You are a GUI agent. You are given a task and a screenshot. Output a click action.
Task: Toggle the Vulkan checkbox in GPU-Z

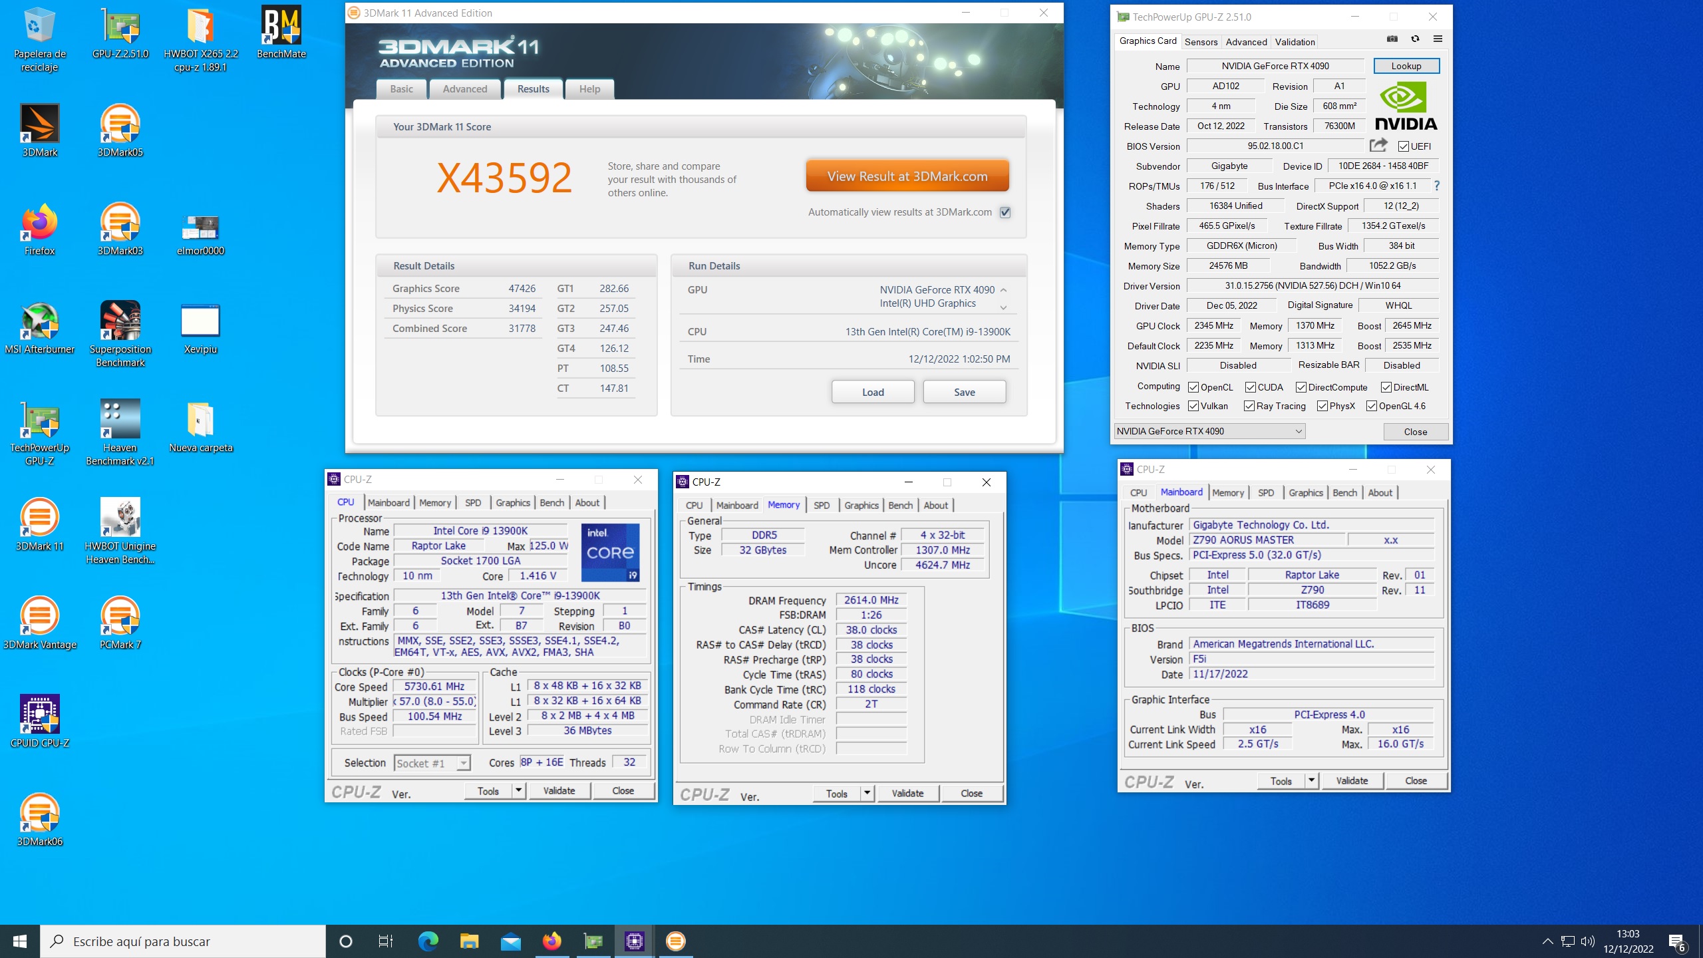(x=1193, y=406)
